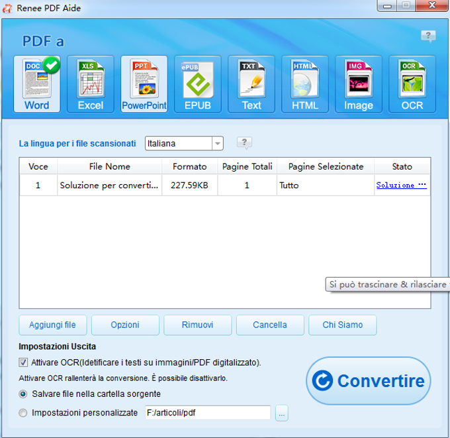The width and height of the screenshot is (450, 438).
Task: Close the Renee PDF Aide window
Action: pyautogui.click(x=432, y=5)
